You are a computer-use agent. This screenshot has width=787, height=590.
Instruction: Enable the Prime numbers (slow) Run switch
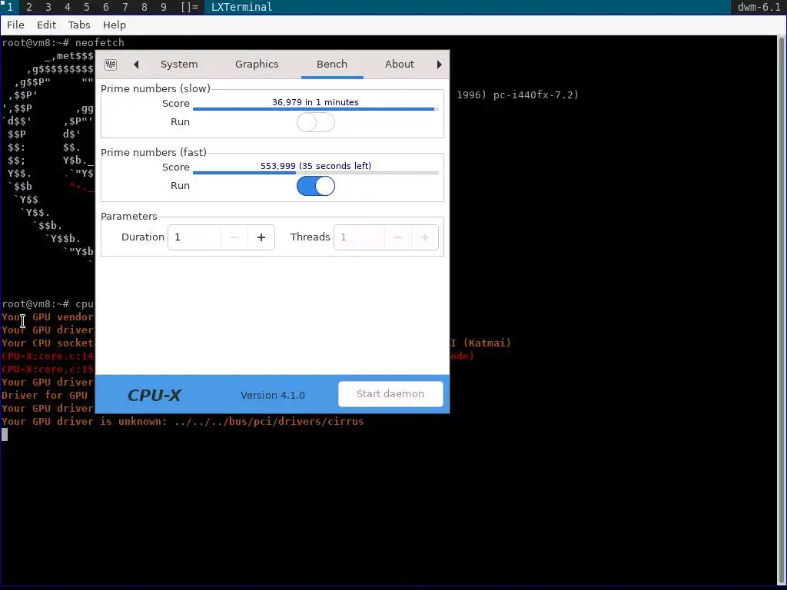316,122
